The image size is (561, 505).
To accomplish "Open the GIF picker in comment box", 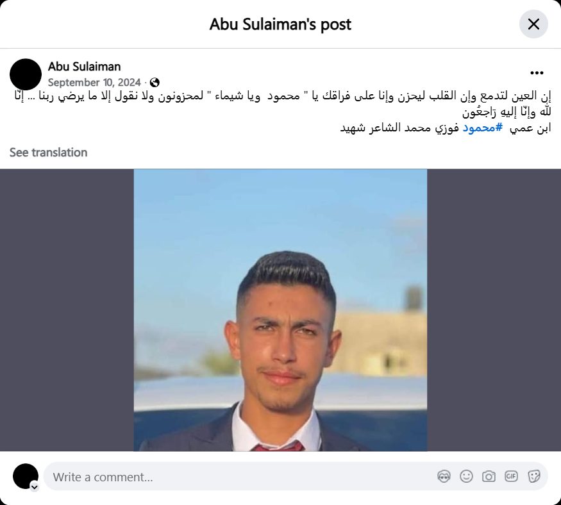I will point(511,476).
